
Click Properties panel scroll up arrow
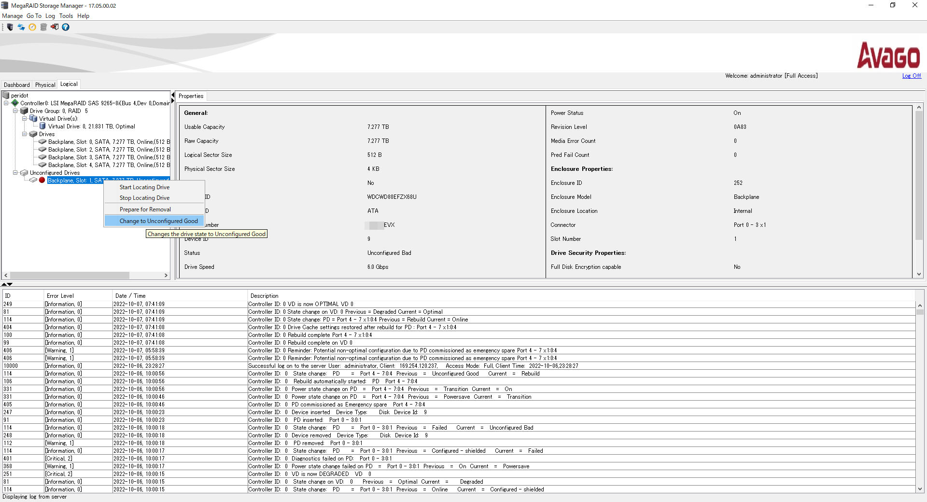(x=919, y=107)
